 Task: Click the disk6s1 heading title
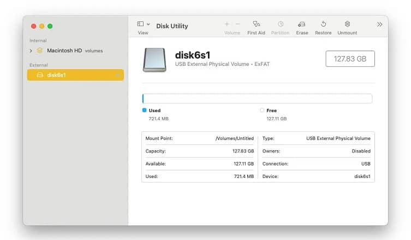tap(193, 55)
